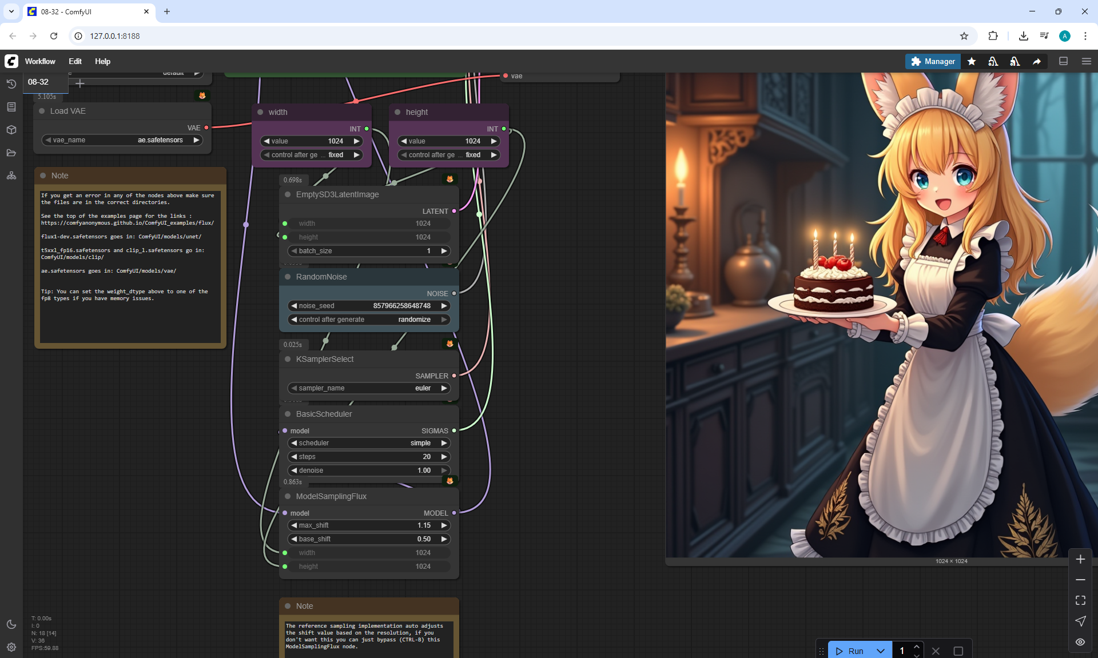
Task: Click the star icon next to Manager
Action: point(972,61)
